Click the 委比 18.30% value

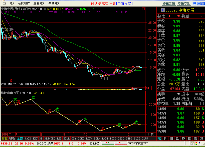[x=174, y=16]
